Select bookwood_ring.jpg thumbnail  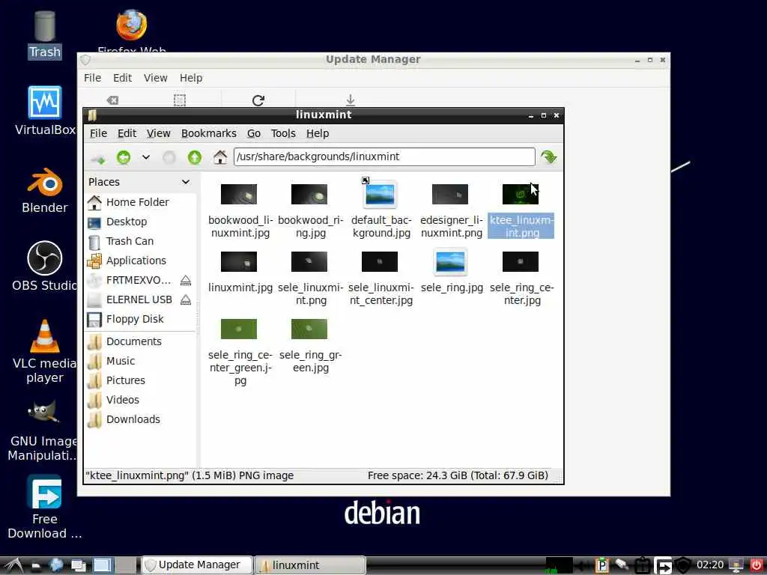(309, 195)
